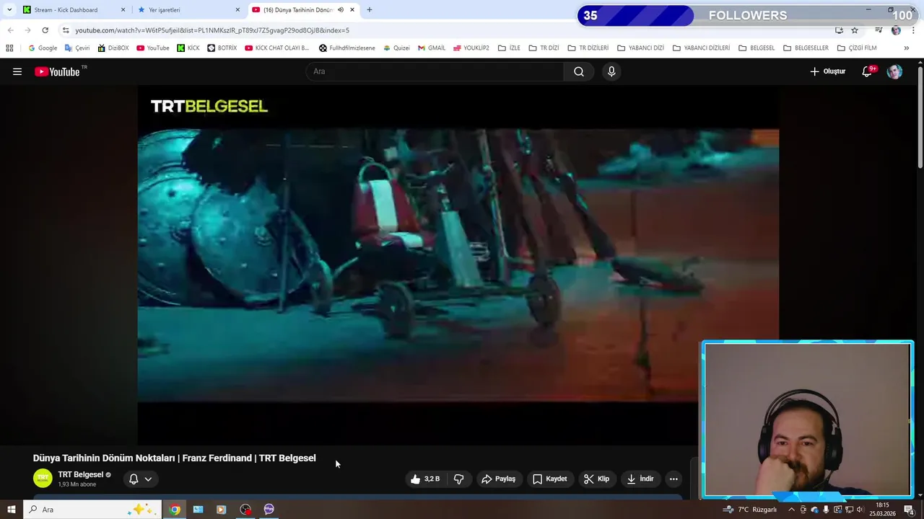Open Quizei bookmark

[396, 48]
